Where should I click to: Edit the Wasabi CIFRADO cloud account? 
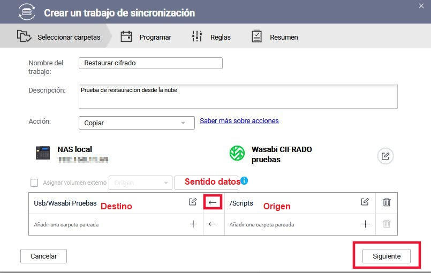click(385, 156)
